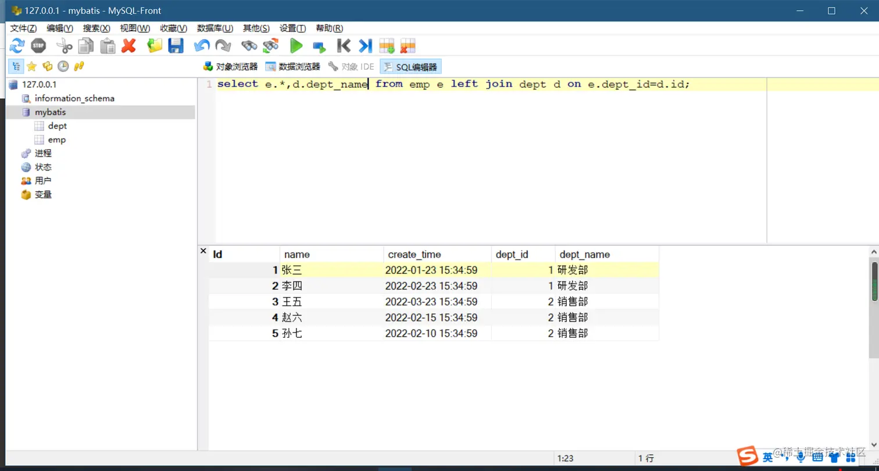Image resolution: width=879 pixels, height=471 pixels.
Task: Open the 文件(Z) menu
Action: 23,28
